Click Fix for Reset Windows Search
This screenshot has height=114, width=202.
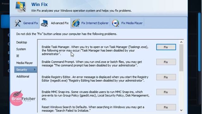point(166,107)
